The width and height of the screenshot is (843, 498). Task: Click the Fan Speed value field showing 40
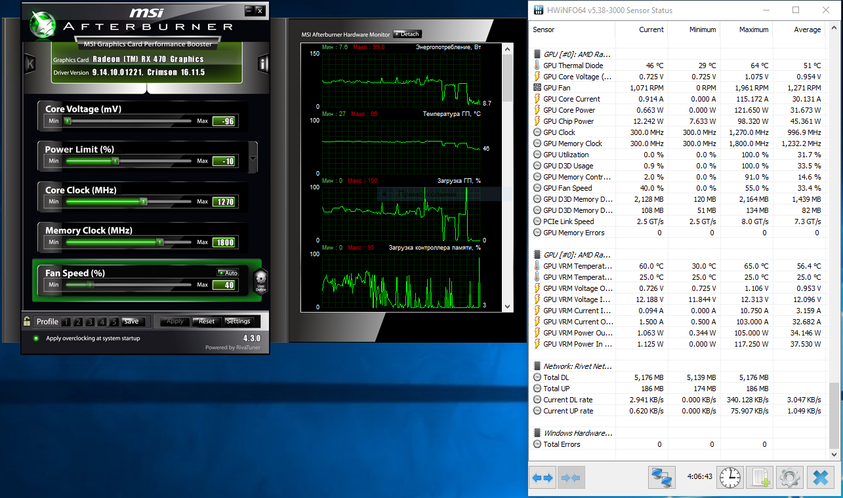coord(224,285)
